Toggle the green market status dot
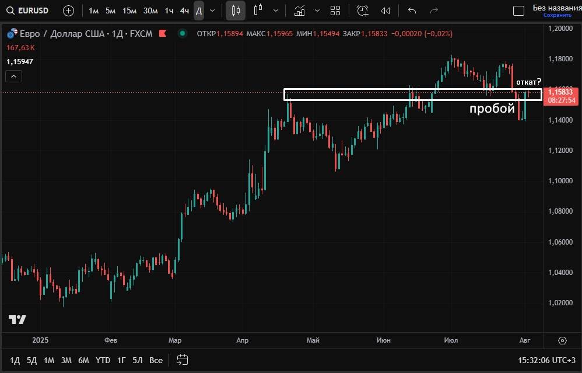Viewport: 582px width, 373px height. pyautogui.click(x=183, y=33)
